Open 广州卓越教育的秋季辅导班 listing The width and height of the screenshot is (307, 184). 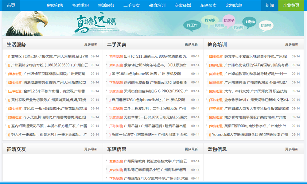point(255,74)
